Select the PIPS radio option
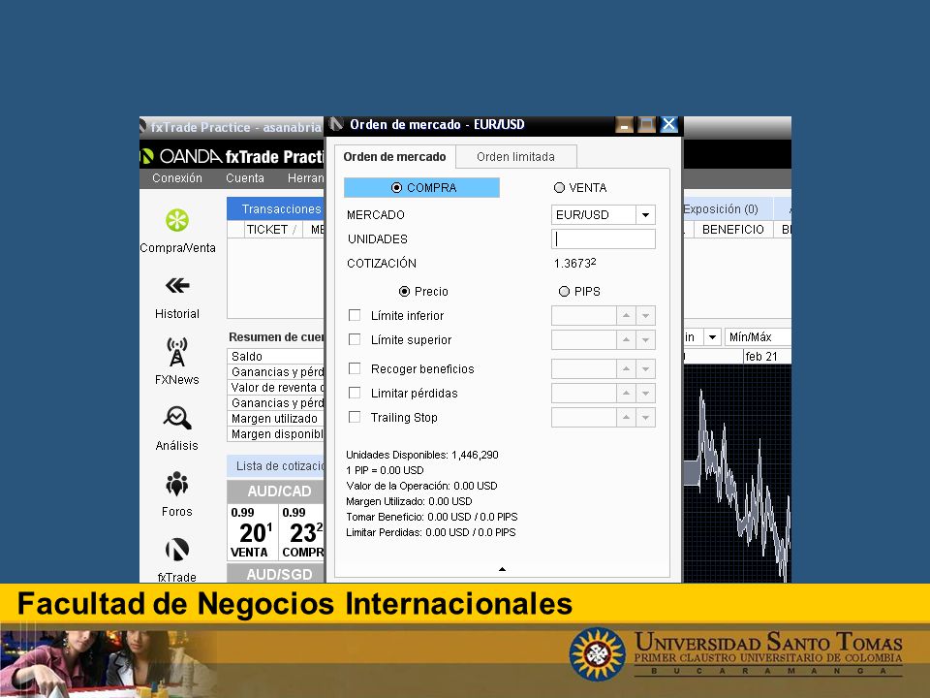The width and height of the screenshot is (930, 698). 564,292
